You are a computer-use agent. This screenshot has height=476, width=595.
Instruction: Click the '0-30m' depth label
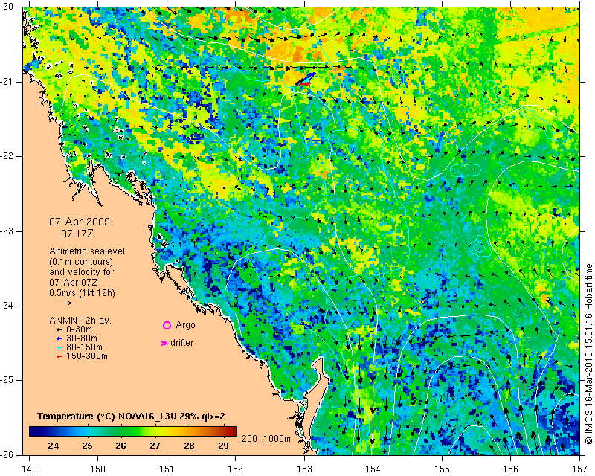coord(79,329)
